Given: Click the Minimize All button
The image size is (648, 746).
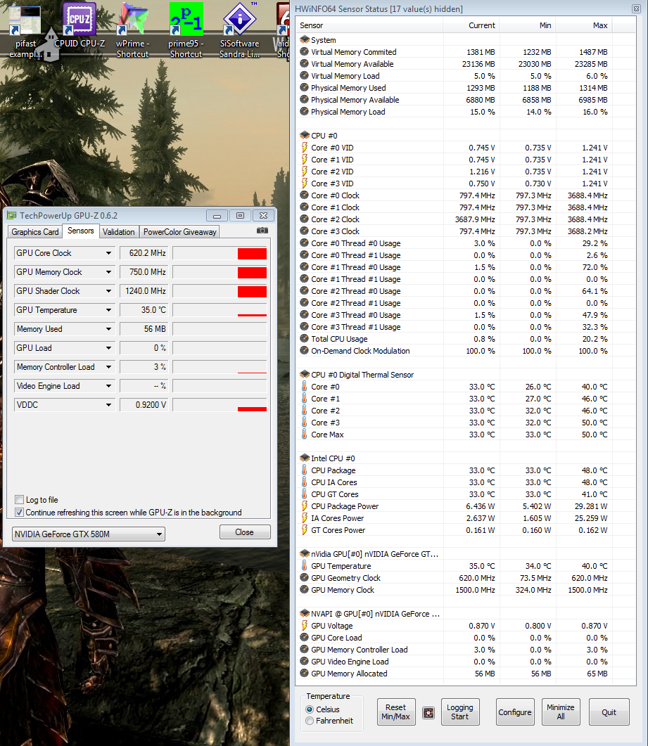Looking at the screenshot, I should coord(561,712).
